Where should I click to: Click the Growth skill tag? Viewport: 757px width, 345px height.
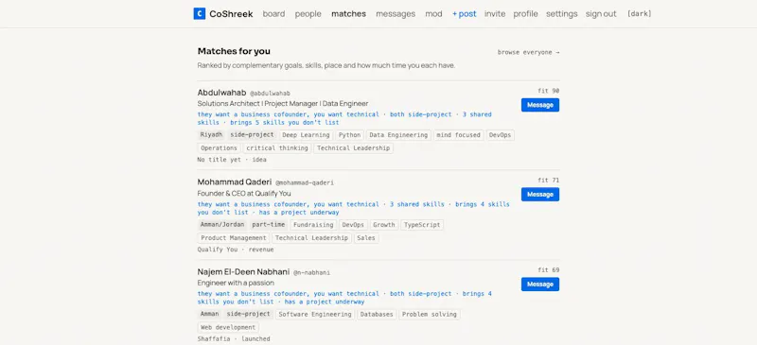point(384,225)
